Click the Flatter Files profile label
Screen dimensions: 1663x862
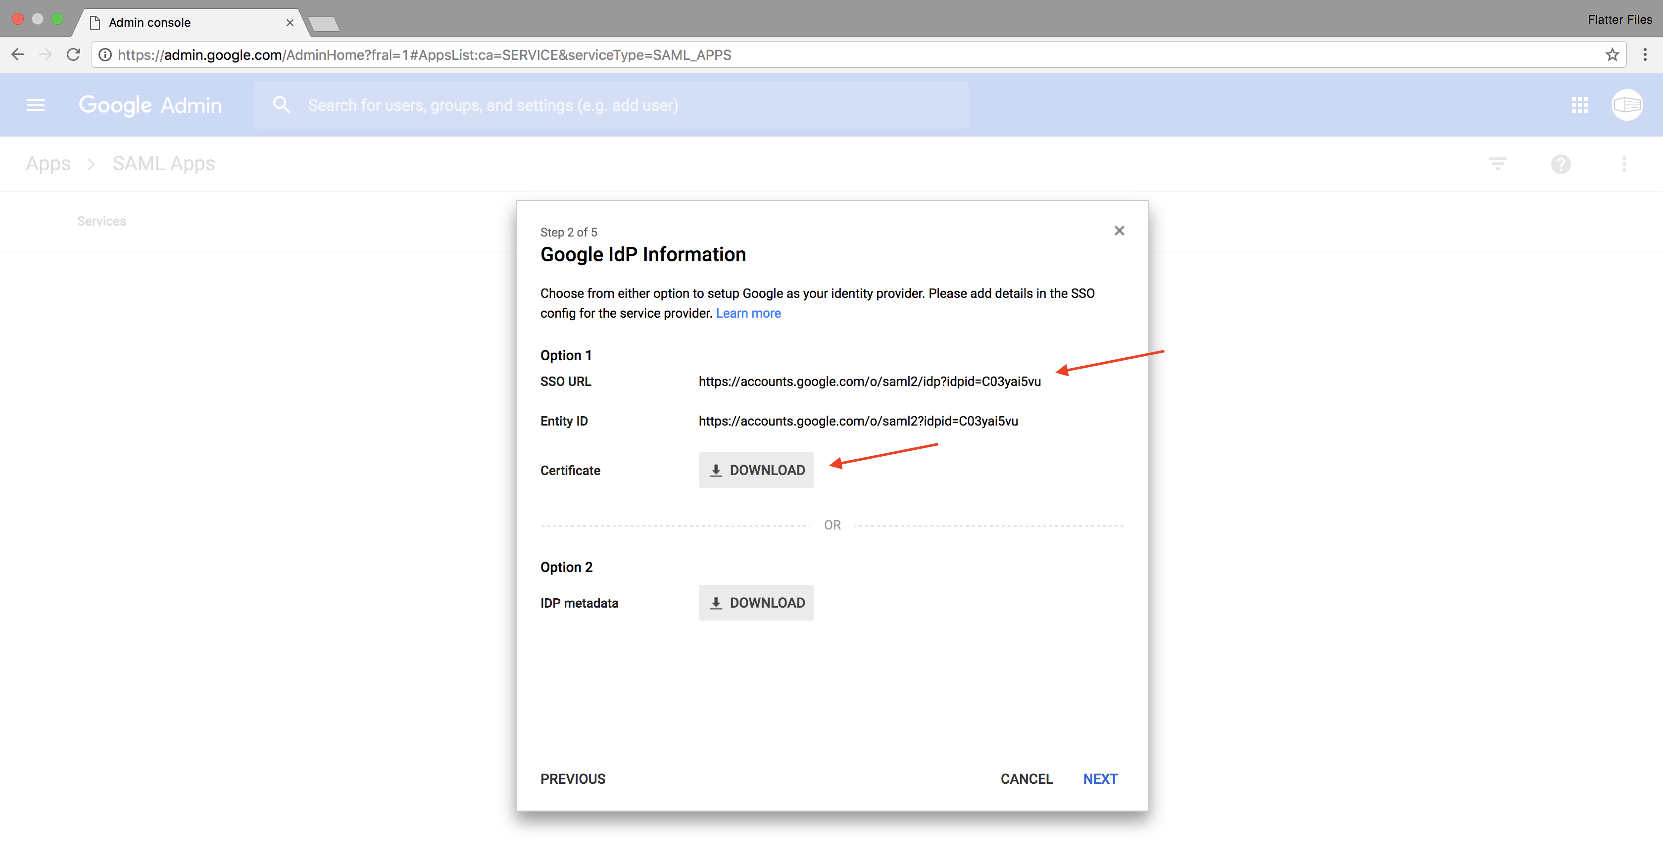[x=1619, y=19]
